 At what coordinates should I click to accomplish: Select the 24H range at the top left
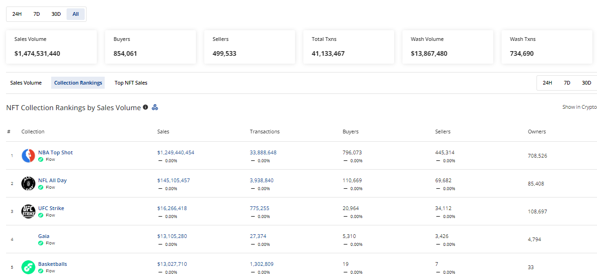[x=17, y=14]
